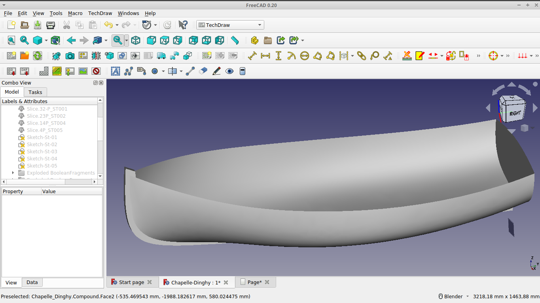This screenshot has width=540, height=303.
Task: Open the Sync View dropdown arrow
Action: pos(106,40)
